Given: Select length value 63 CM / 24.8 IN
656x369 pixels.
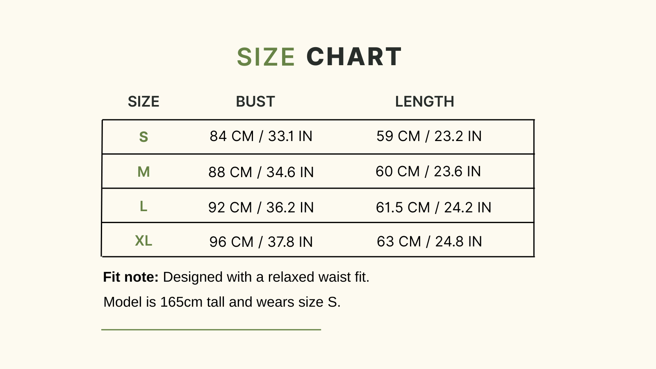Looking at the screenshot, I should click(x=430, y=241).
